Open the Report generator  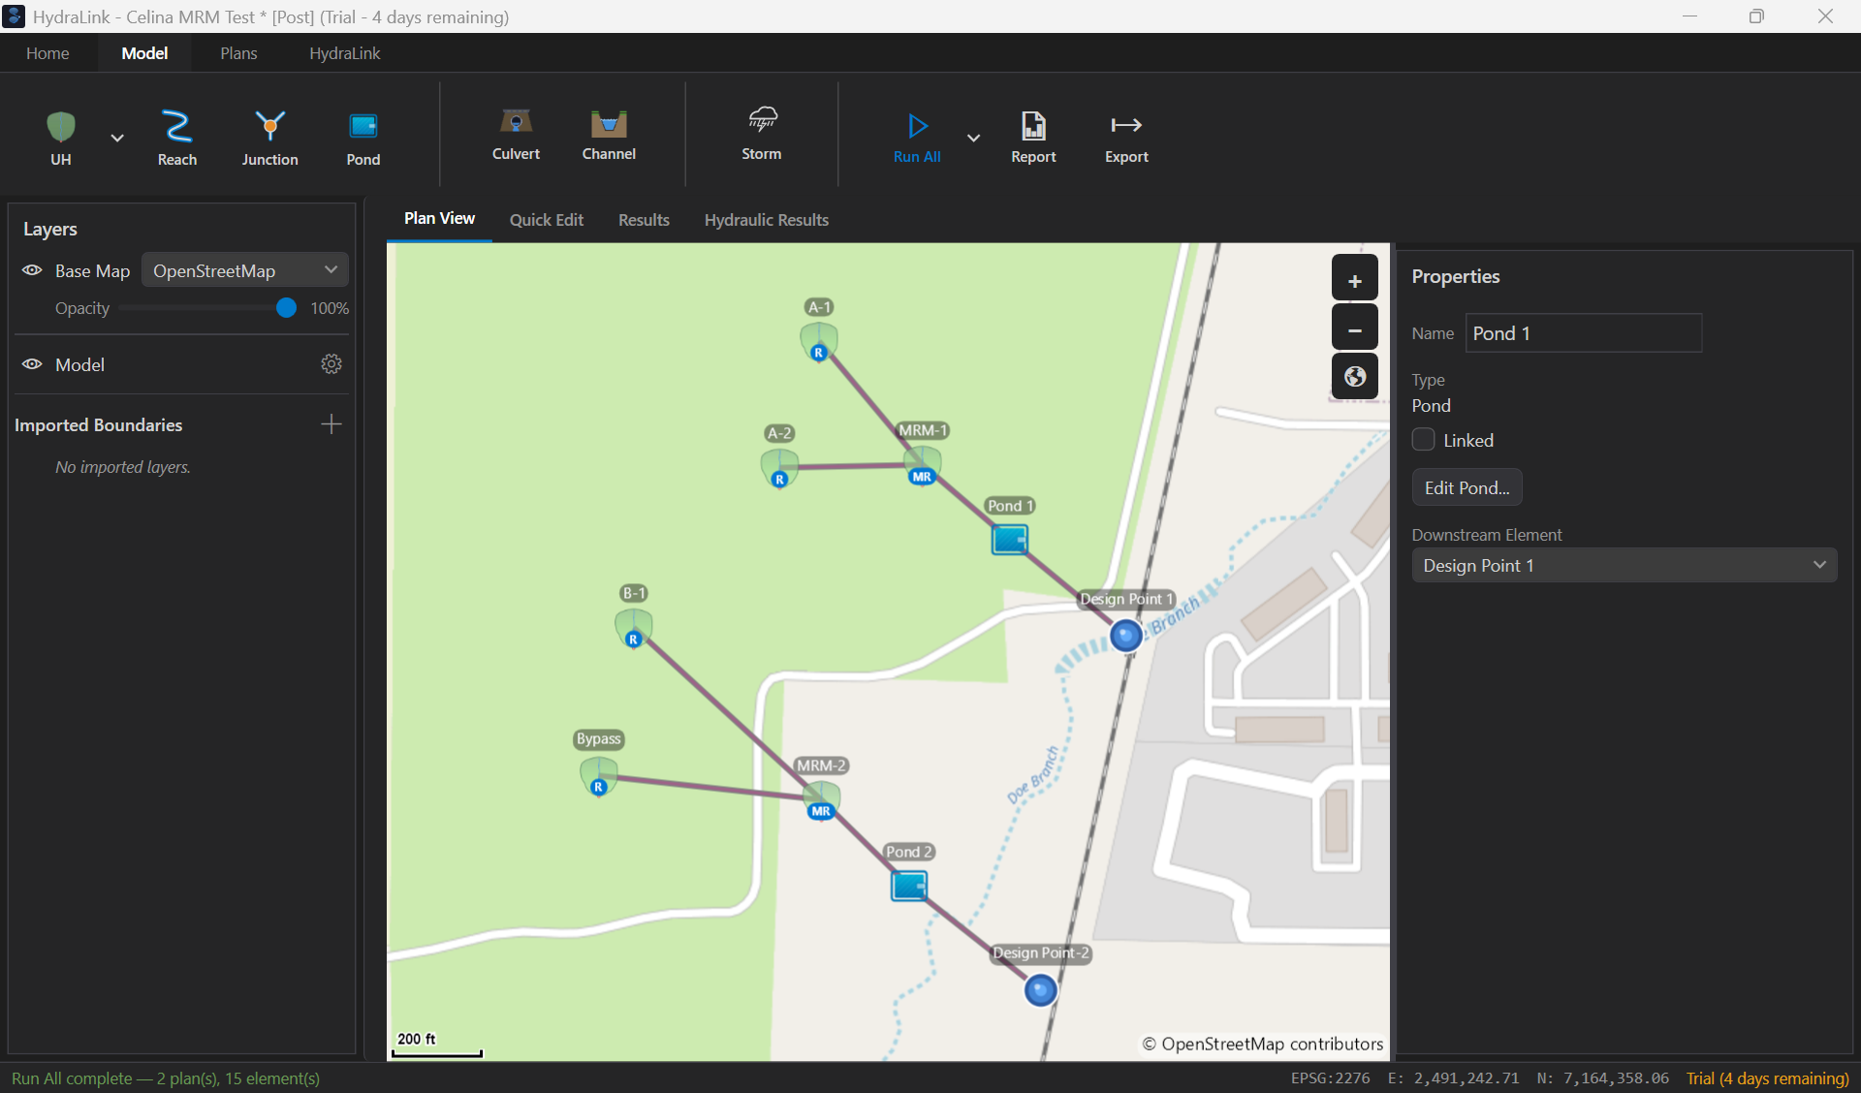click(x=1033, y=138)
